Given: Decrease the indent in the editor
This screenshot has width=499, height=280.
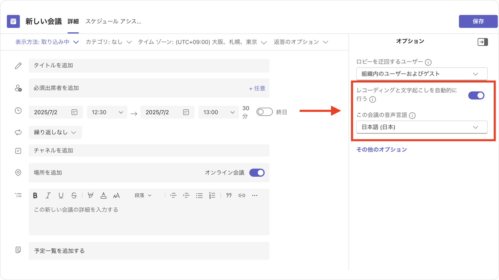Looking at the screenshot, I should tap(173, 196).
